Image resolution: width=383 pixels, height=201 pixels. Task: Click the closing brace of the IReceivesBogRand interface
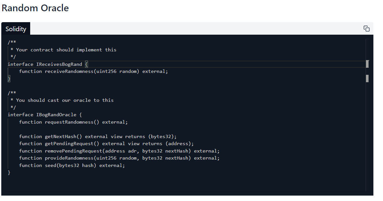coord(9,78)
